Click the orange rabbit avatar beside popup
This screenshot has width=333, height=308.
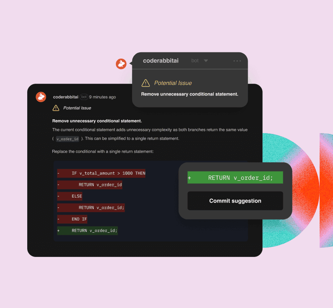click(121, 64)
